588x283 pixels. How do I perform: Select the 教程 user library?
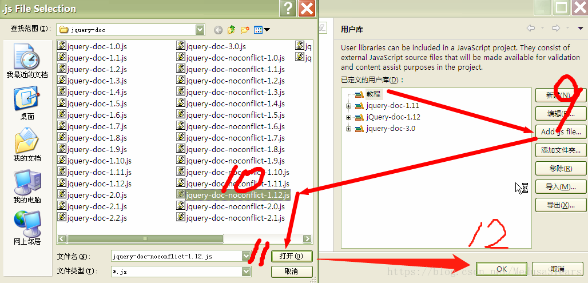374,94
